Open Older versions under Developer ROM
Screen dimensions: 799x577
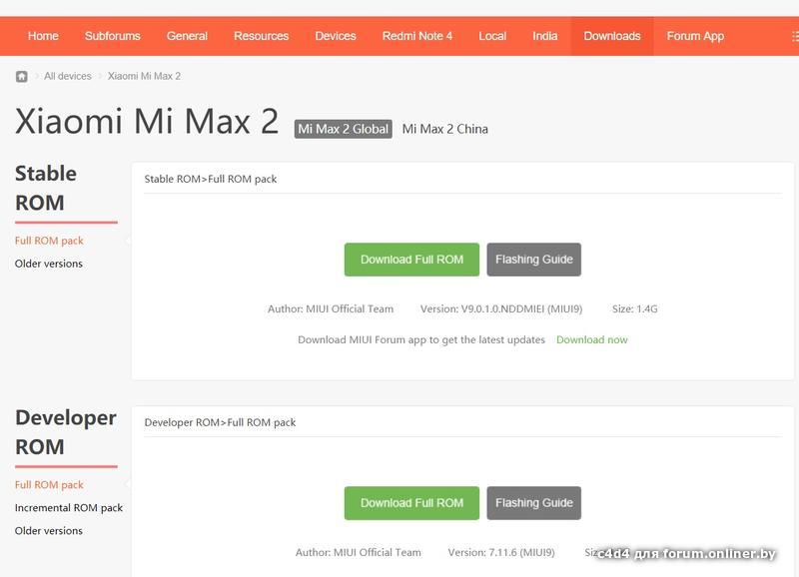point(48,531)
